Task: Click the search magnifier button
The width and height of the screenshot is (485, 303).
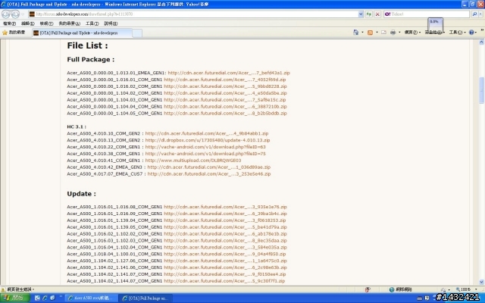Action: point(474,14)
